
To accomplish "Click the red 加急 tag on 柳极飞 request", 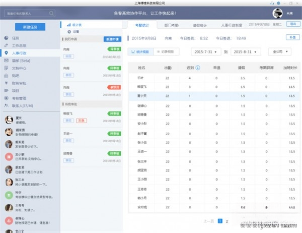I will (82, 121).
